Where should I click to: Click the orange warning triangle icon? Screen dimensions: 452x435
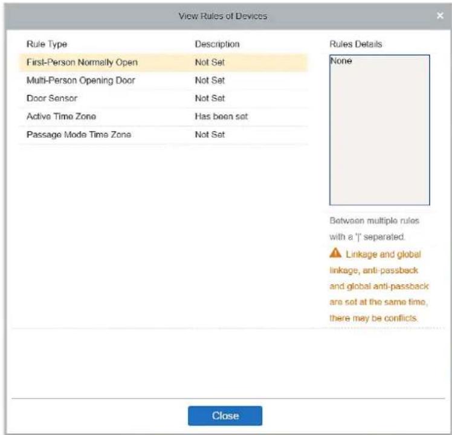coord(335,253)
